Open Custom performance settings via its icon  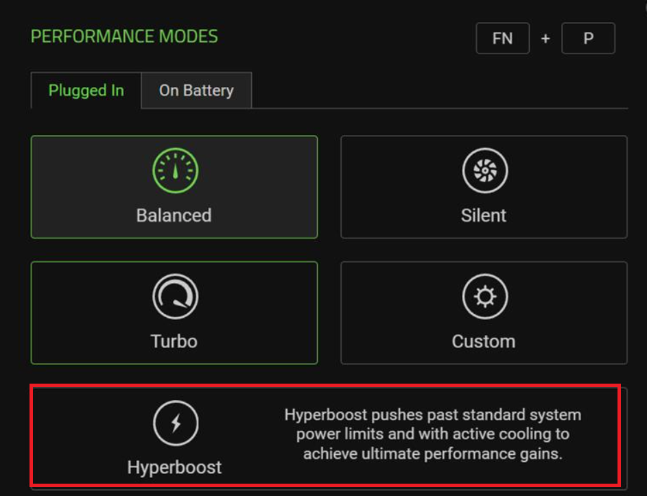484,296
